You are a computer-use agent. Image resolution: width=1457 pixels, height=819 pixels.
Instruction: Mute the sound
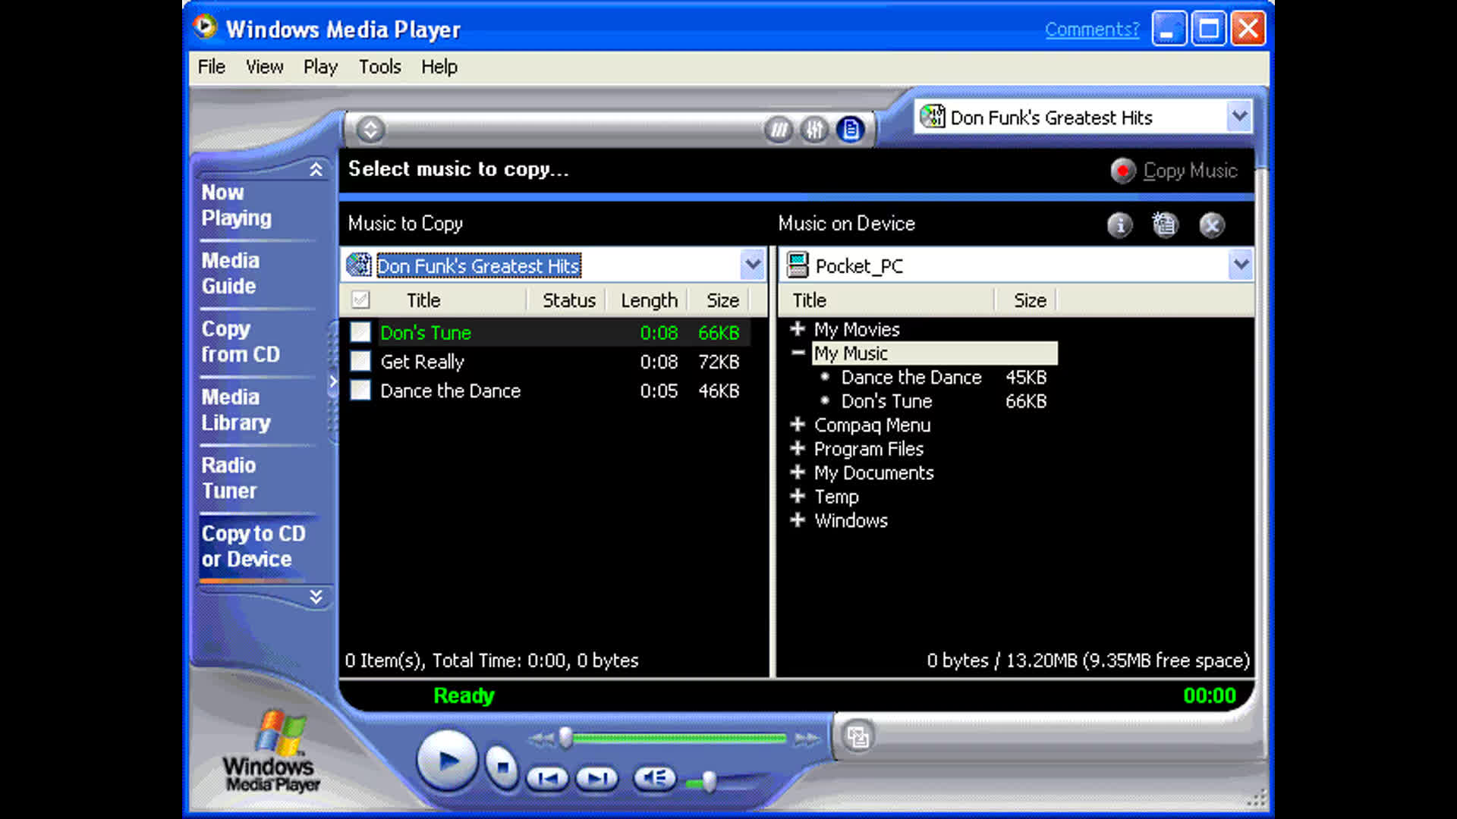click(x=654, y=778)
